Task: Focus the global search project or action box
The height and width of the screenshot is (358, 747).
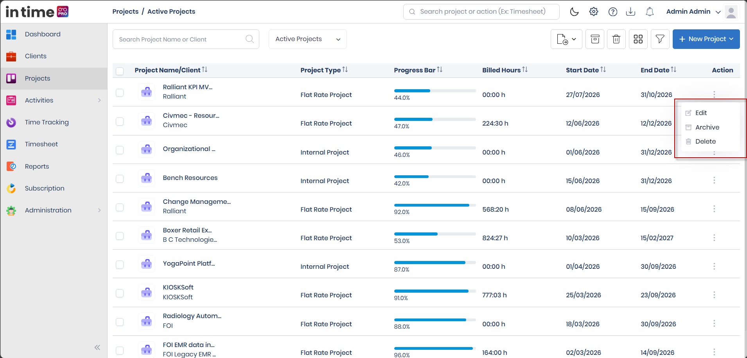Action: click(481, 12)
